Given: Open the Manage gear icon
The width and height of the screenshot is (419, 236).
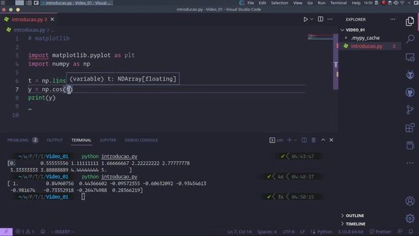Looking at the screenshot, I should tap(410, 218).
